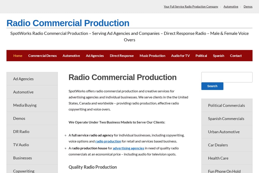Click the SpotWorks tagline under the site title

[x=129, y=37]
